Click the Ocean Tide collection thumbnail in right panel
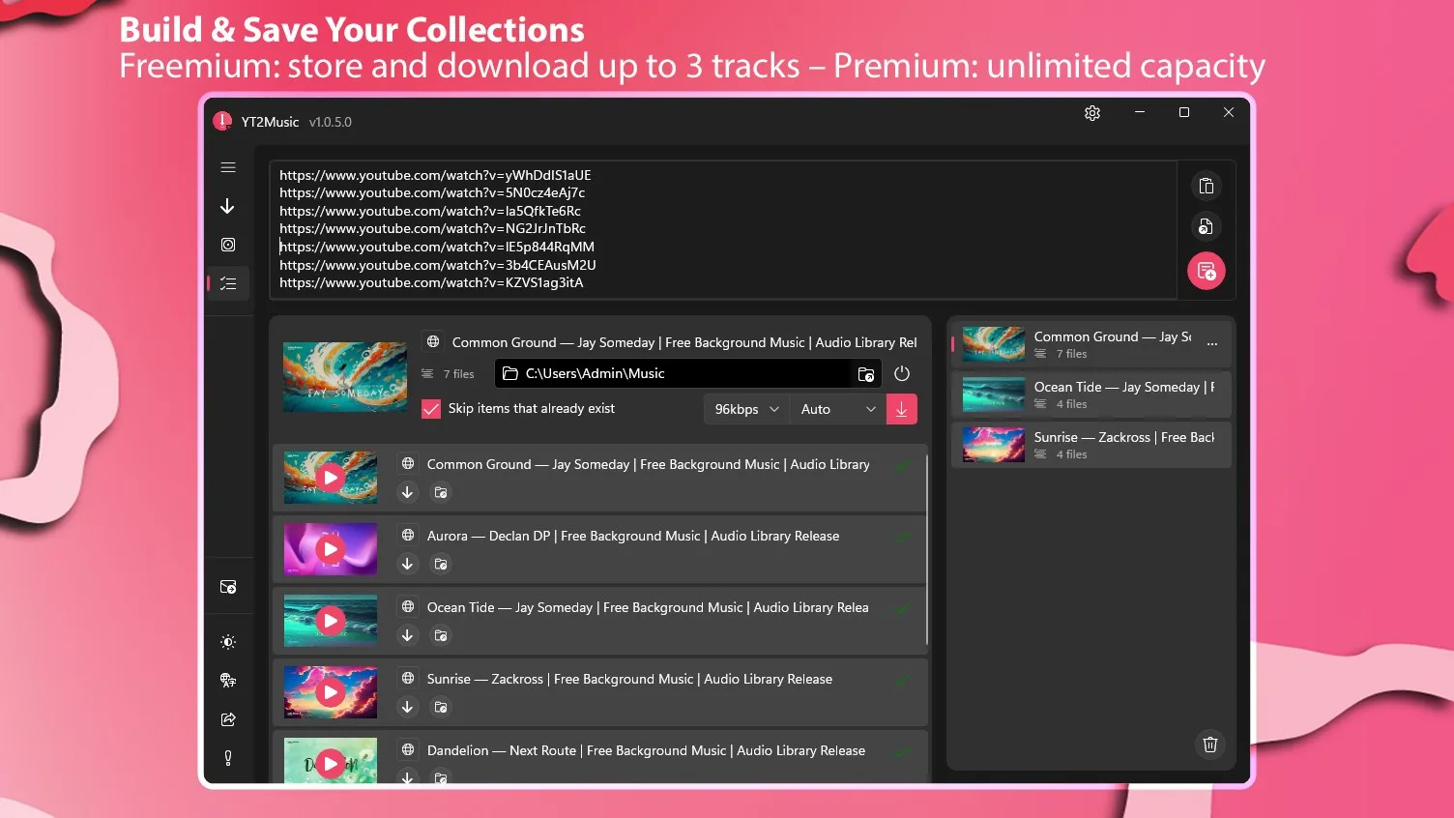The height and width of the screenshot is (818, 1454). 994,394
